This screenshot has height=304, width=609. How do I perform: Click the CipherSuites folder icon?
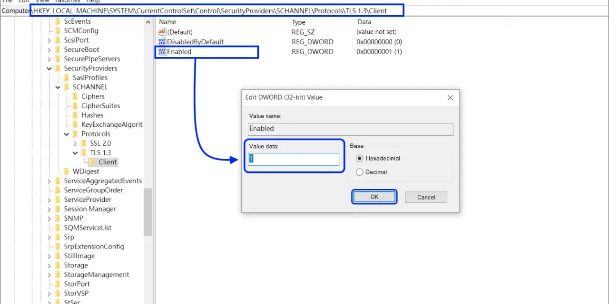(75, 106)
